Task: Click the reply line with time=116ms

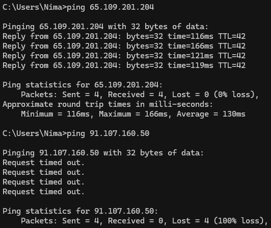Action: pos(124,37)
